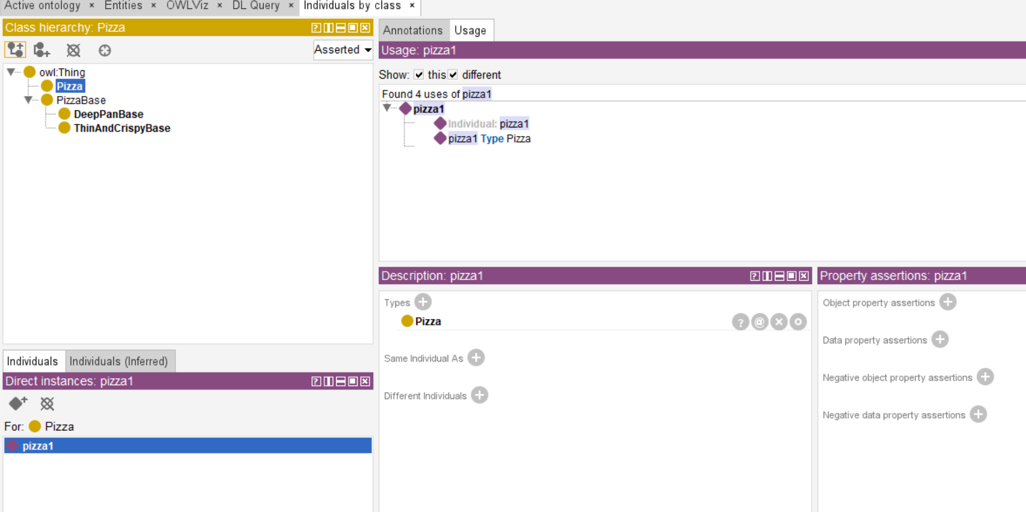1026x512 pixels.
Task: Switch to Active ontology tab
Action: coord(42,5)
